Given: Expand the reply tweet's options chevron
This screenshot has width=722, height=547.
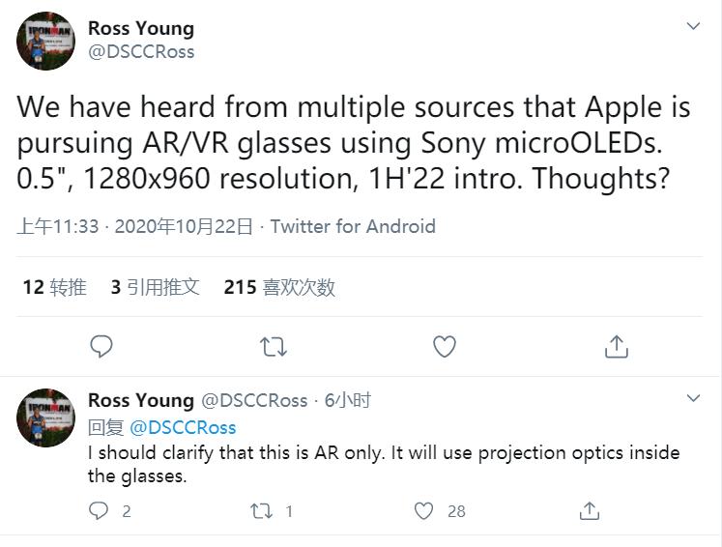Looking at the screenshot, I should coord(693,398).
